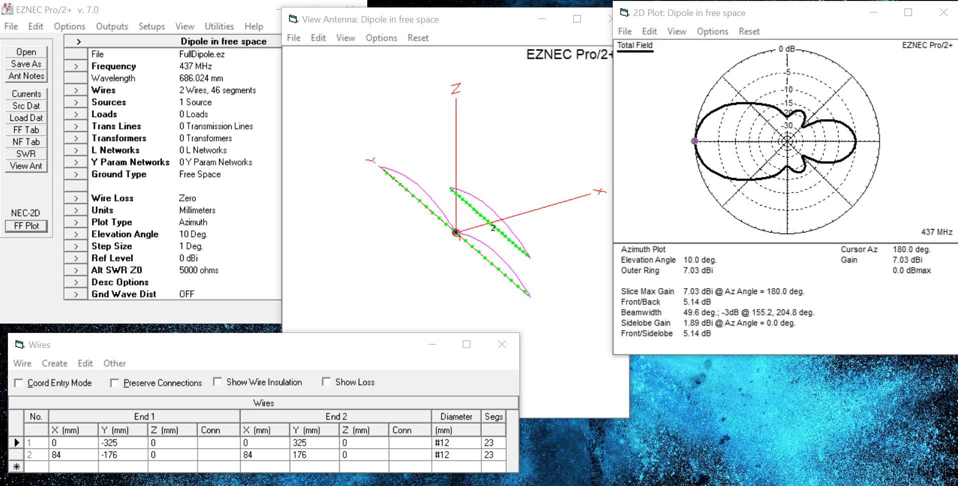Open the Other menu in Wires window
The height and width of the screenshot is (486, 958).
pyautogui.click(x=115, y=363)
